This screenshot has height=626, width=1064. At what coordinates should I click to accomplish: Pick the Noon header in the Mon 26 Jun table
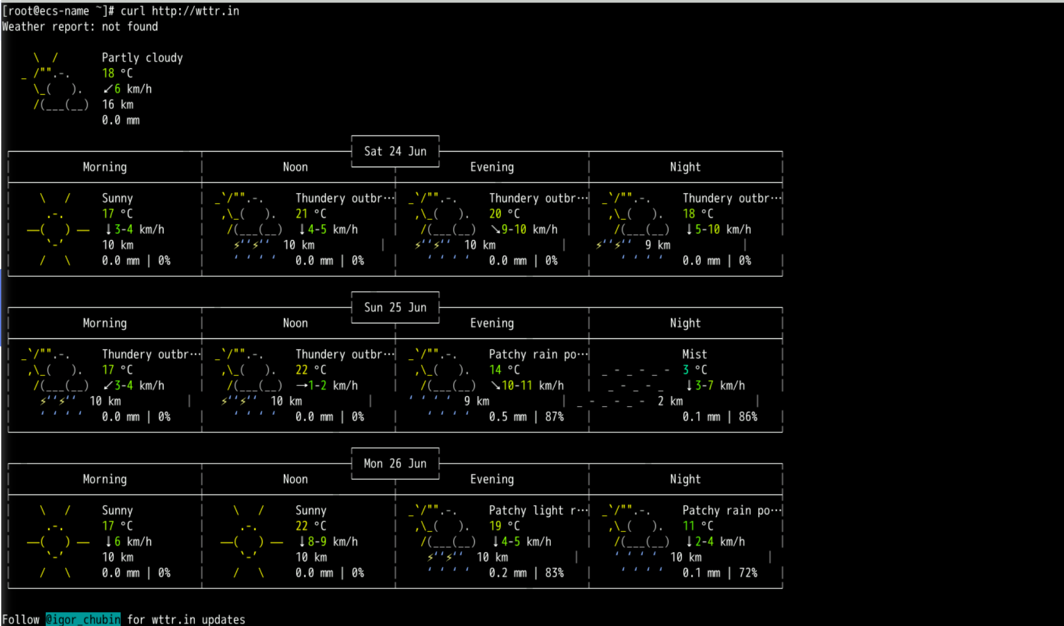point(295,479)
